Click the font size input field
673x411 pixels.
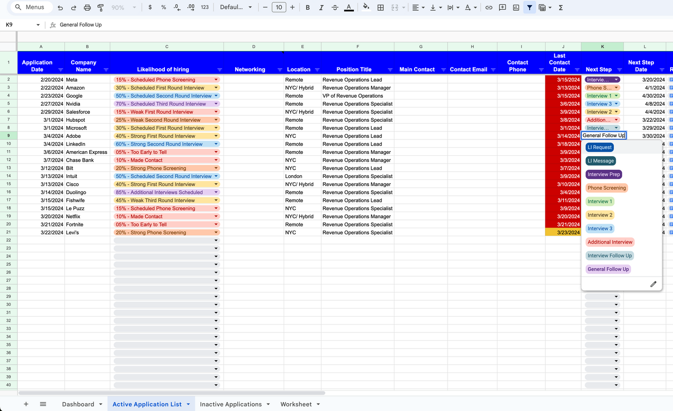(279, 7)
